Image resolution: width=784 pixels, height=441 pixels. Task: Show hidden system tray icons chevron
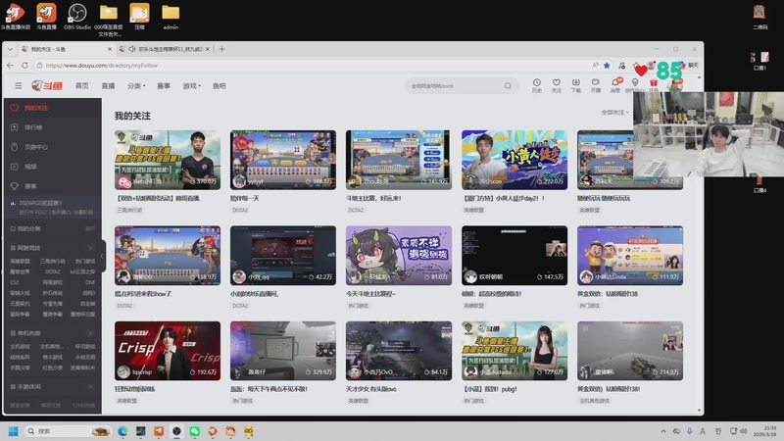tap(663, 431)
